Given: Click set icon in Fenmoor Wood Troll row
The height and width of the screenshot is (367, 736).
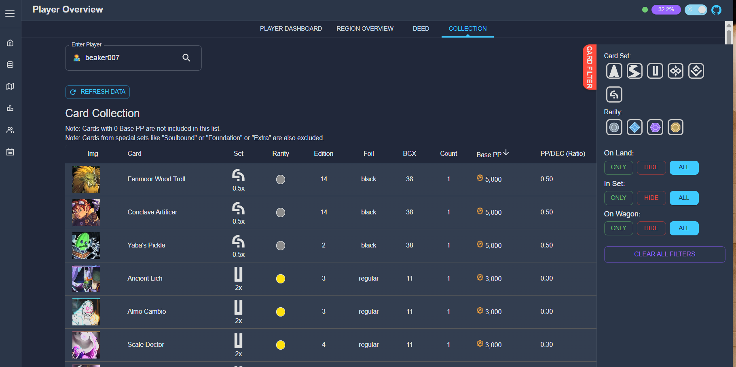Looking at the screenshot, I should (x=239, y=175).
